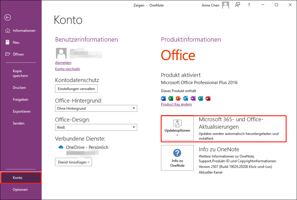Click the Outlook app icon

tap(186, 98)
